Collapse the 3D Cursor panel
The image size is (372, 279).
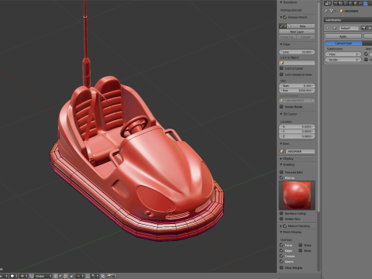(x=281, y=114)
